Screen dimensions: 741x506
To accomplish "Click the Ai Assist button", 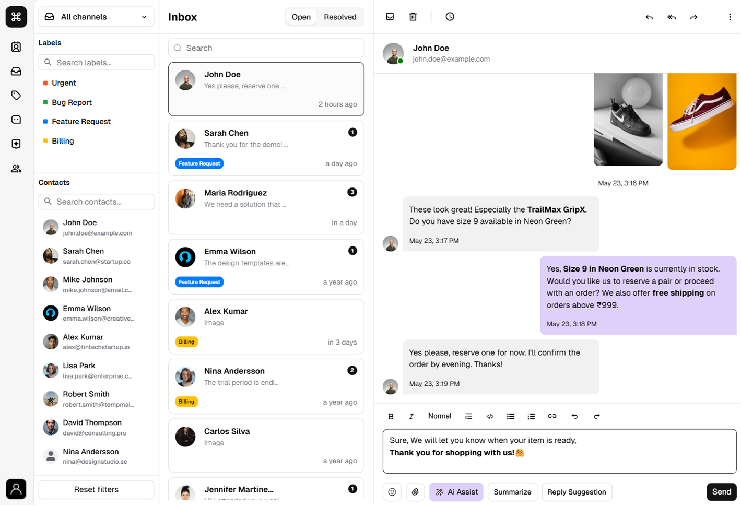I will point(456,492).
